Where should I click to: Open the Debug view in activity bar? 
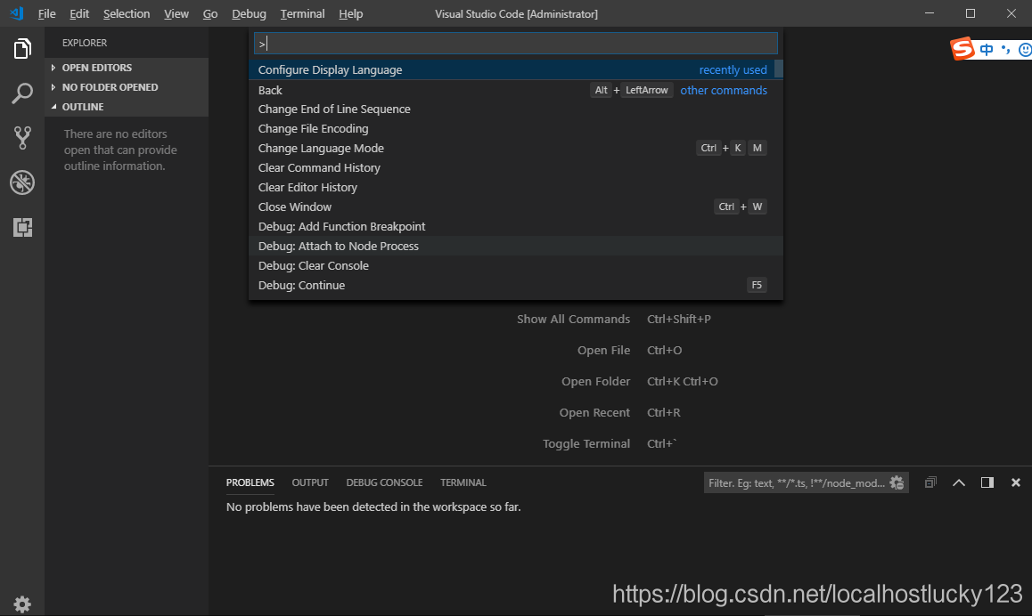point(22,182)
